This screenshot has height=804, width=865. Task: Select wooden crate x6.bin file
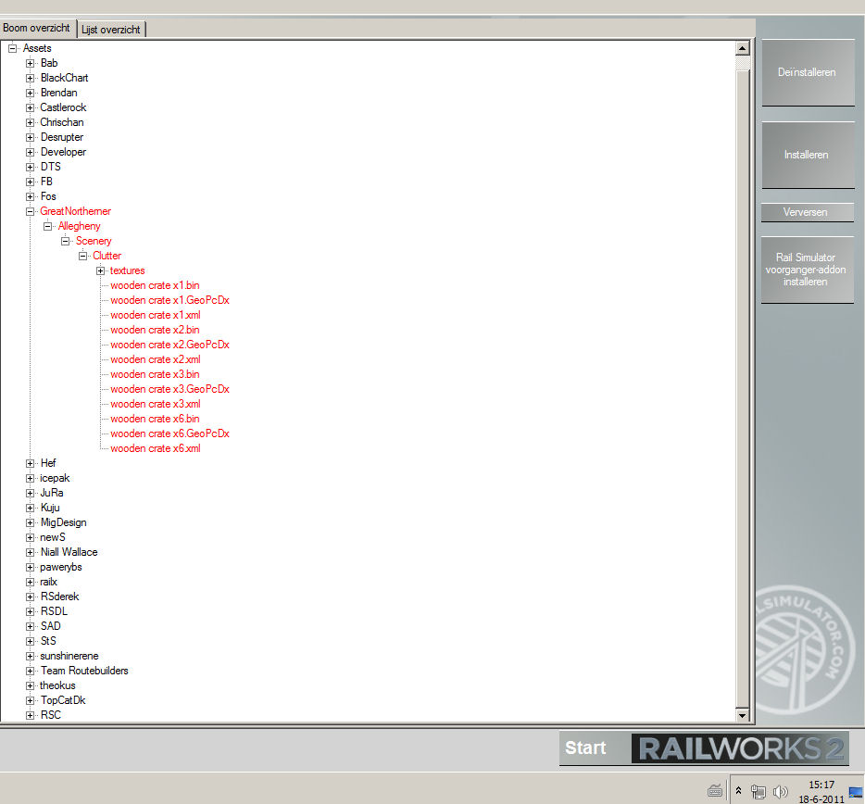155,420
